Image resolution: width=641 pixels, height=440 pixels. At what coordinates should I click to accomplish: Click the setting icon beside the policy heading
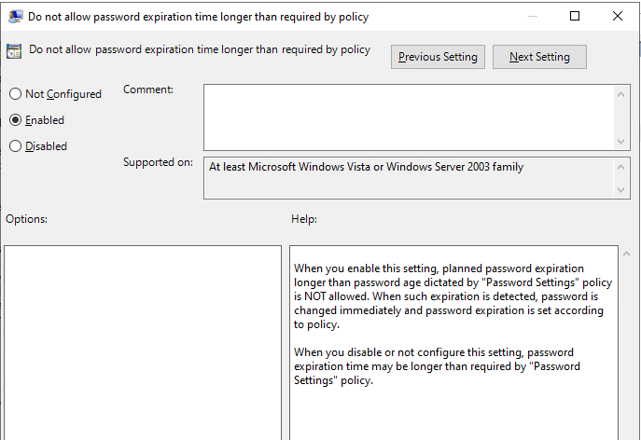[14, 51]
